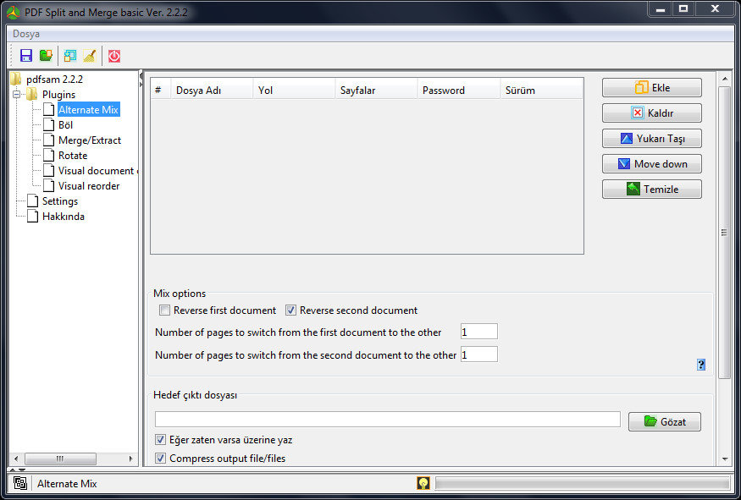The image size is (741, 500).
Task: Click the tree scrollbar right arrow
Action: [131, 459]
